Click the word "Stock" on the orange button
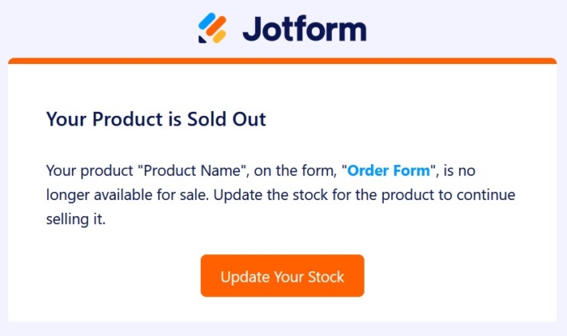567x336 pixels. [325, 276]
